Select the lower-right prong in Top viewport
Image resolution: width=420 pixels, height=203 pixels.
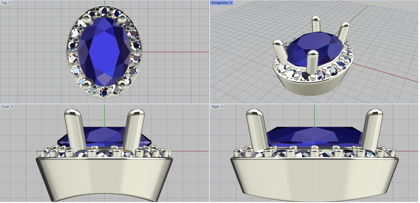[x=121, y=84]
